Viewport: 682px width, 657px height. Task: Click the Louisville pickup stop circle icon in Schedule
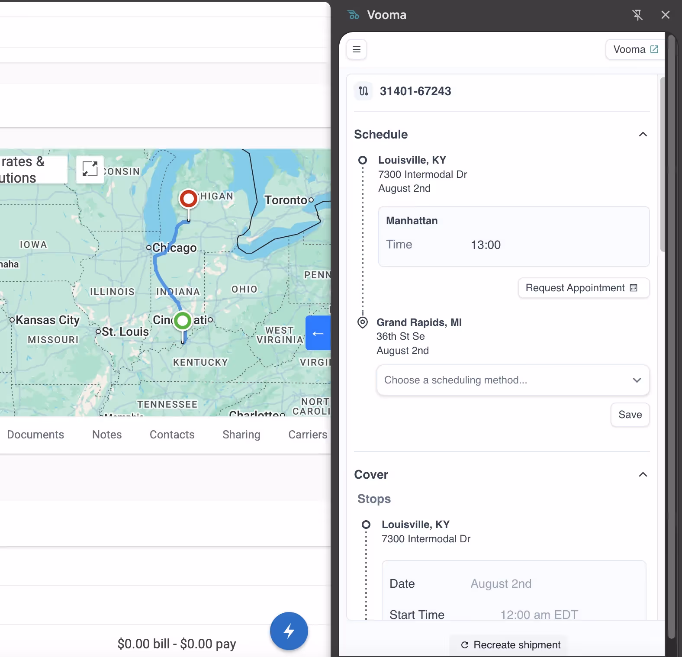pyautogui.click(x=363, y=160)
